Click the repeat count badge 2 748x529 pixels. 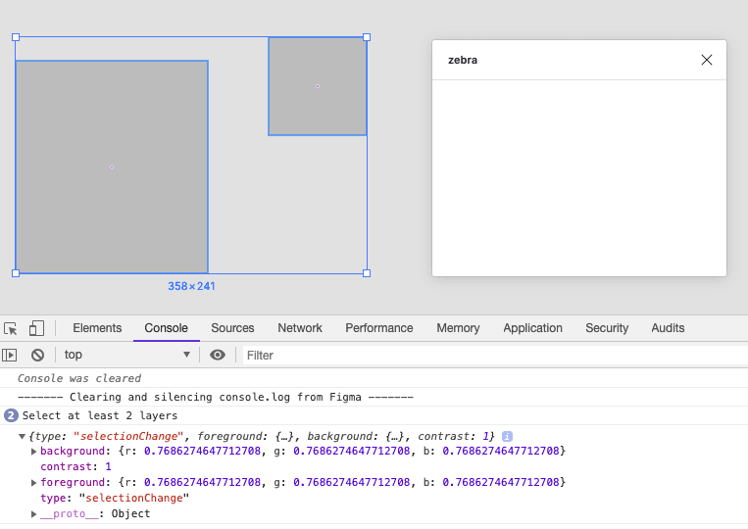click(x=11, y=415)
